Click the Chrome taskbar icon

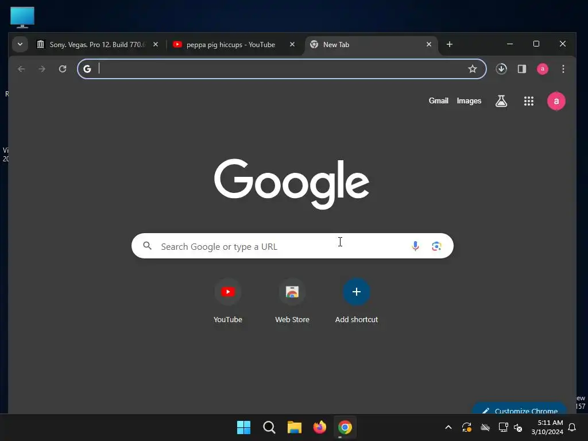tap(345, 427)
